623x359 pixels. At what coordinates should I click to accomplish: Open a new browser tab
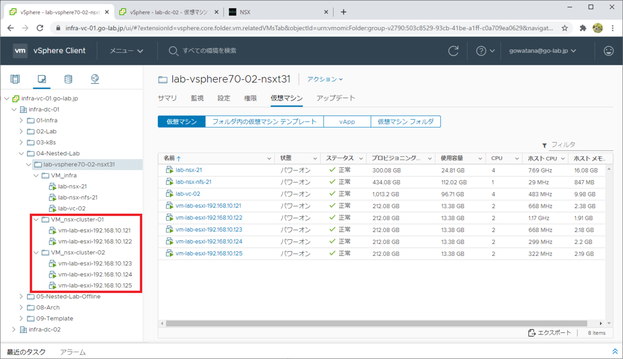point(343,12)
